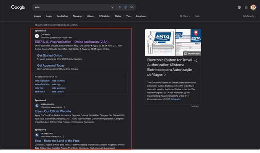This screenshot has height=153, width=260.
Task: Search for esta questions suggestion
Action: (x=59, y=88)
